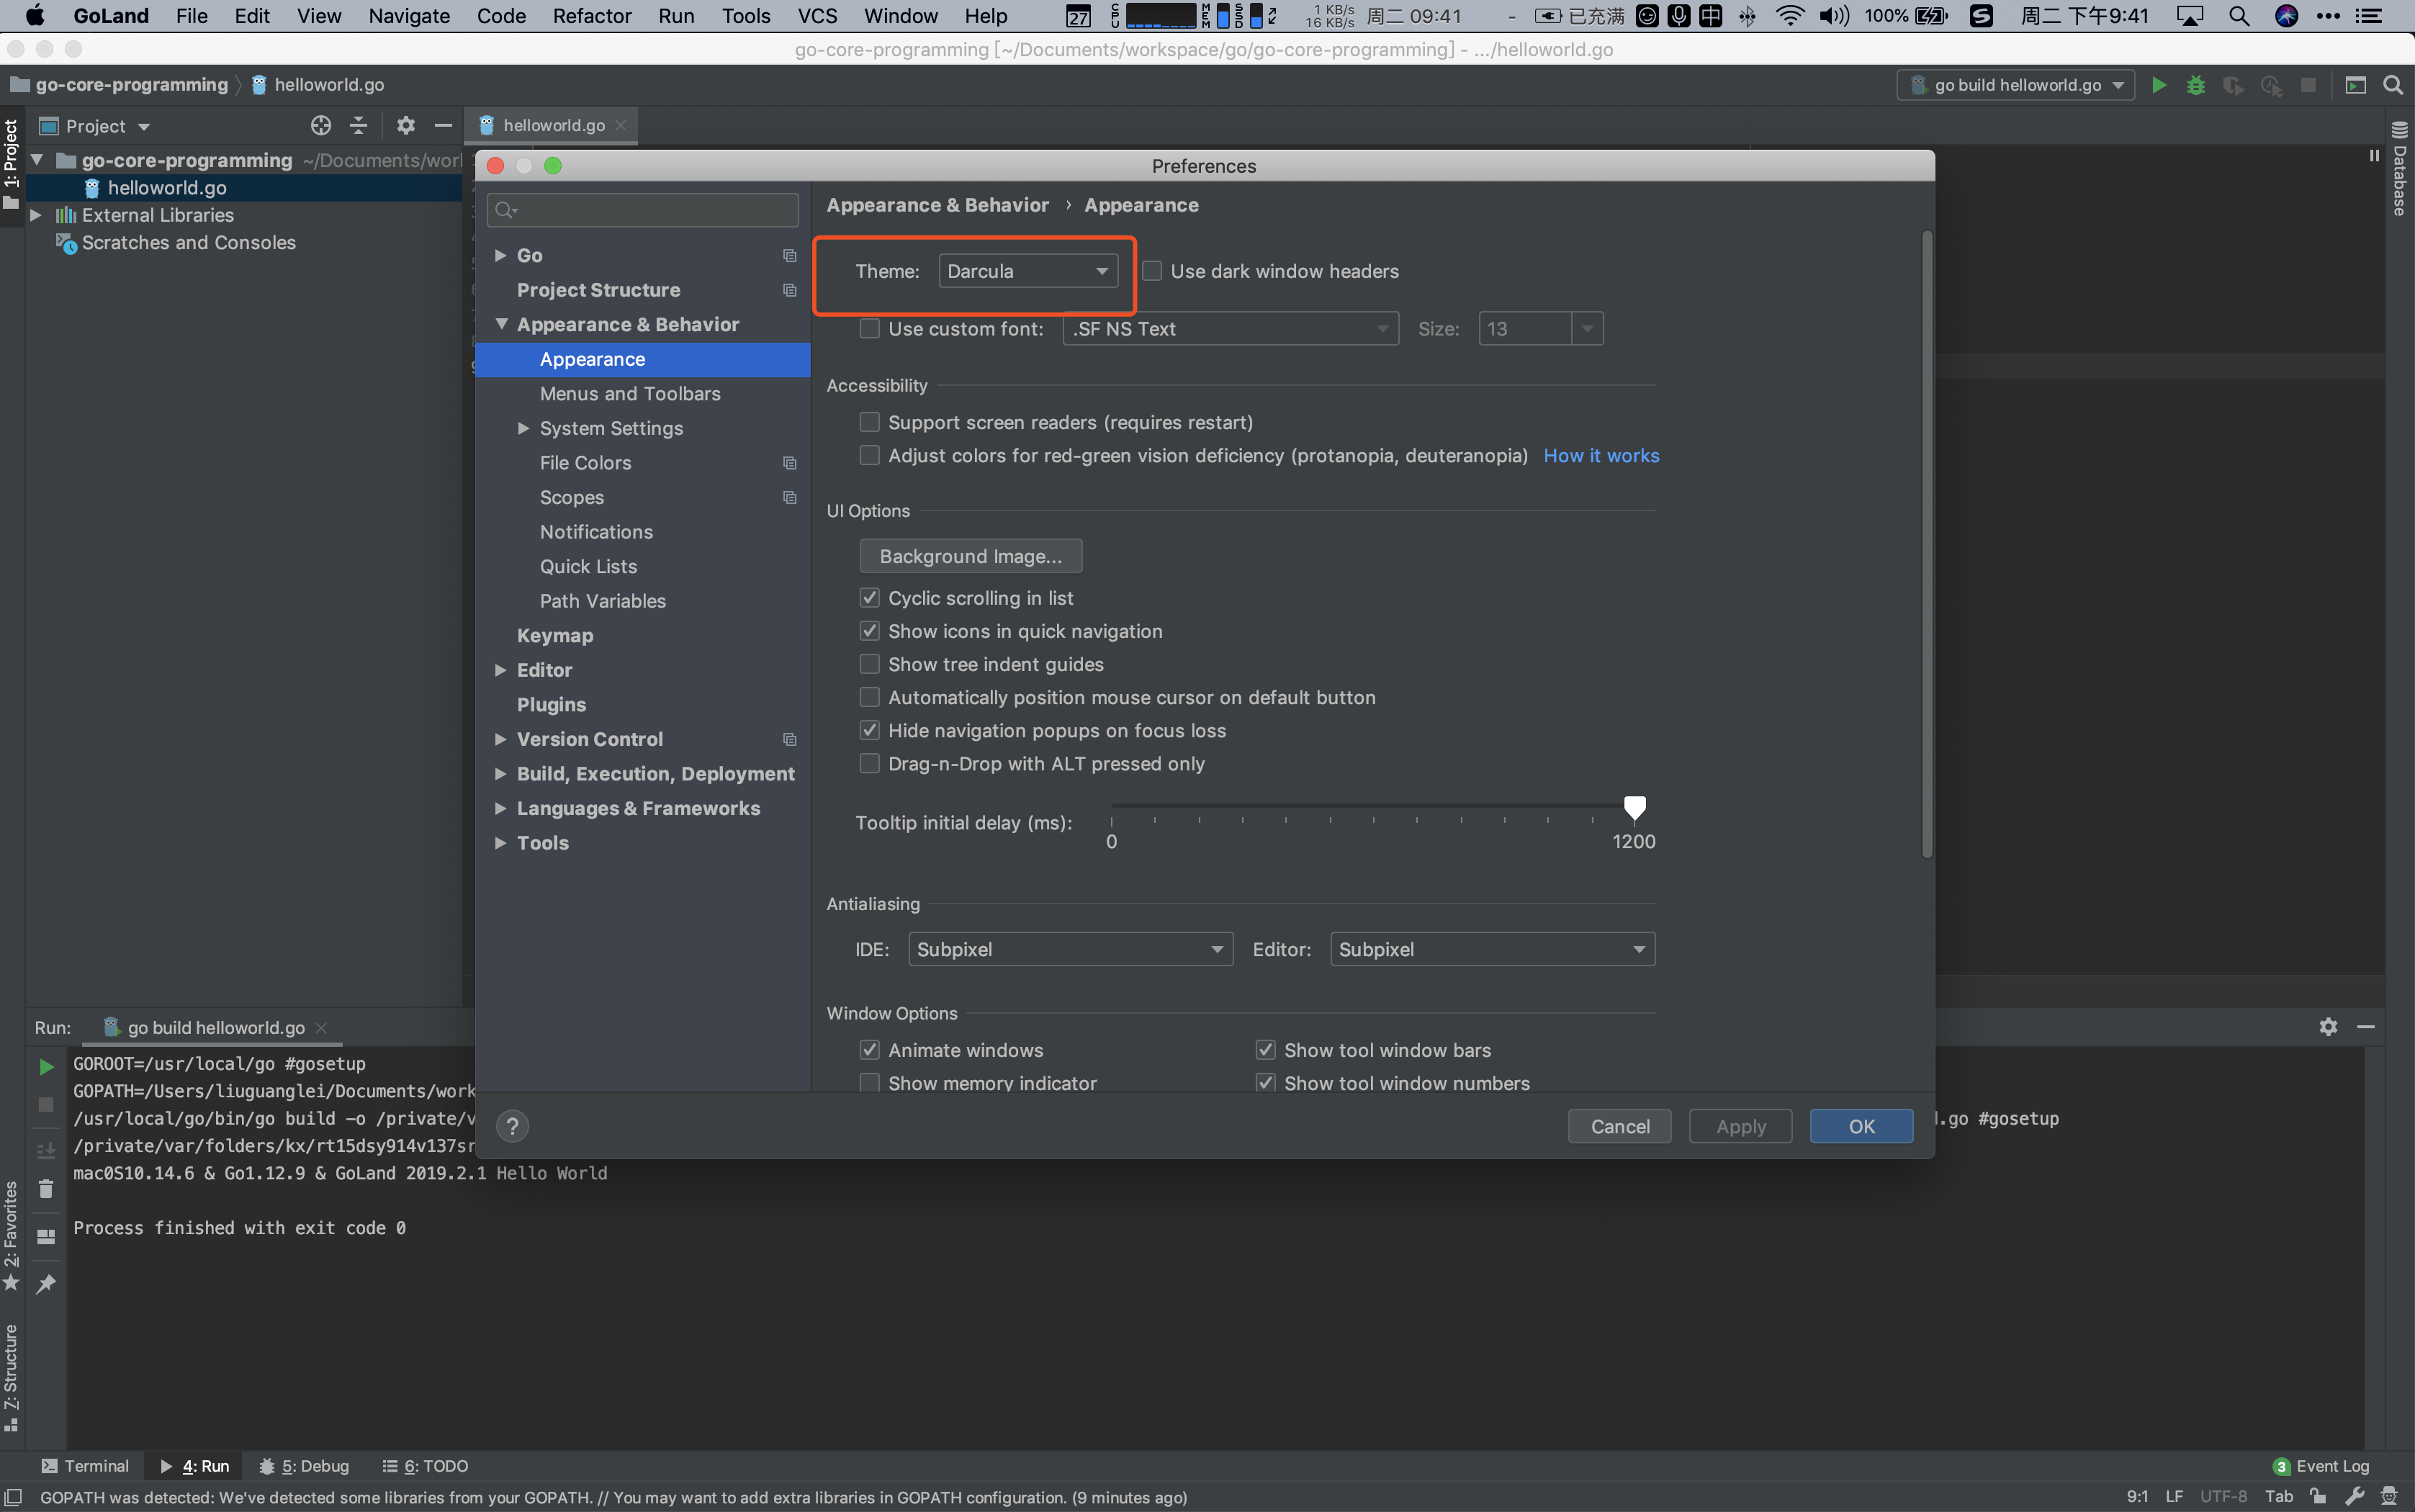Open the Refactor menu
Viewport: 2415px width, 1512px height.
pos(591,16)
